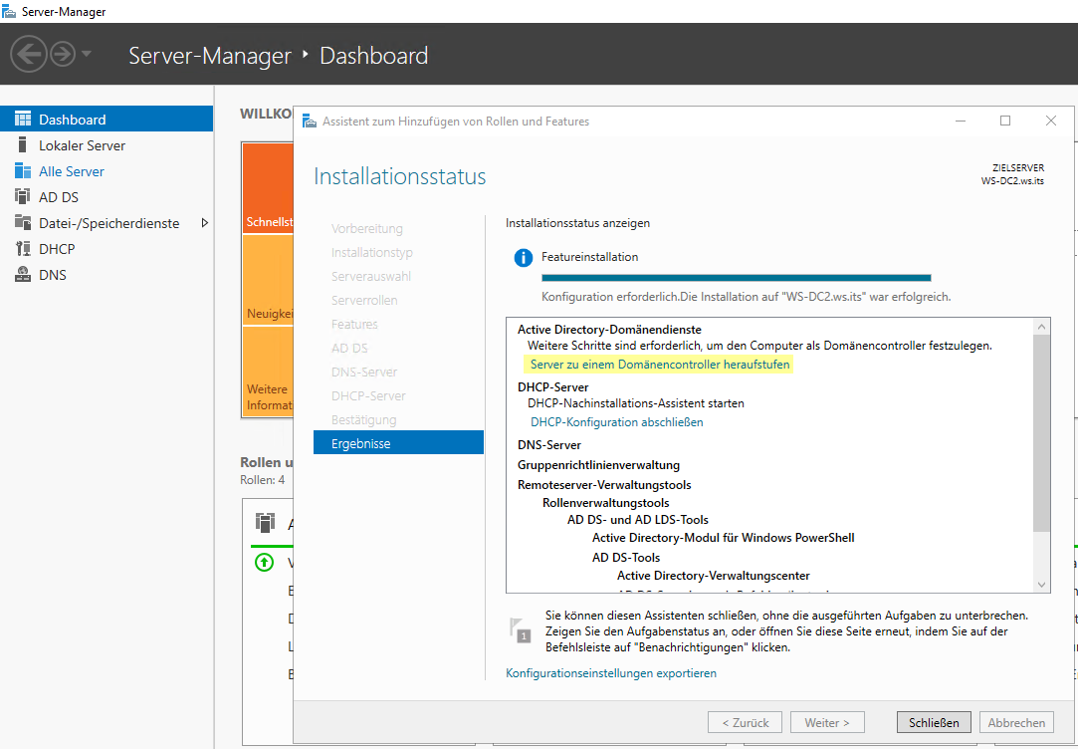Click the Schließen button
Screen dimensions: 1078x749
click(x=934, y=722)
